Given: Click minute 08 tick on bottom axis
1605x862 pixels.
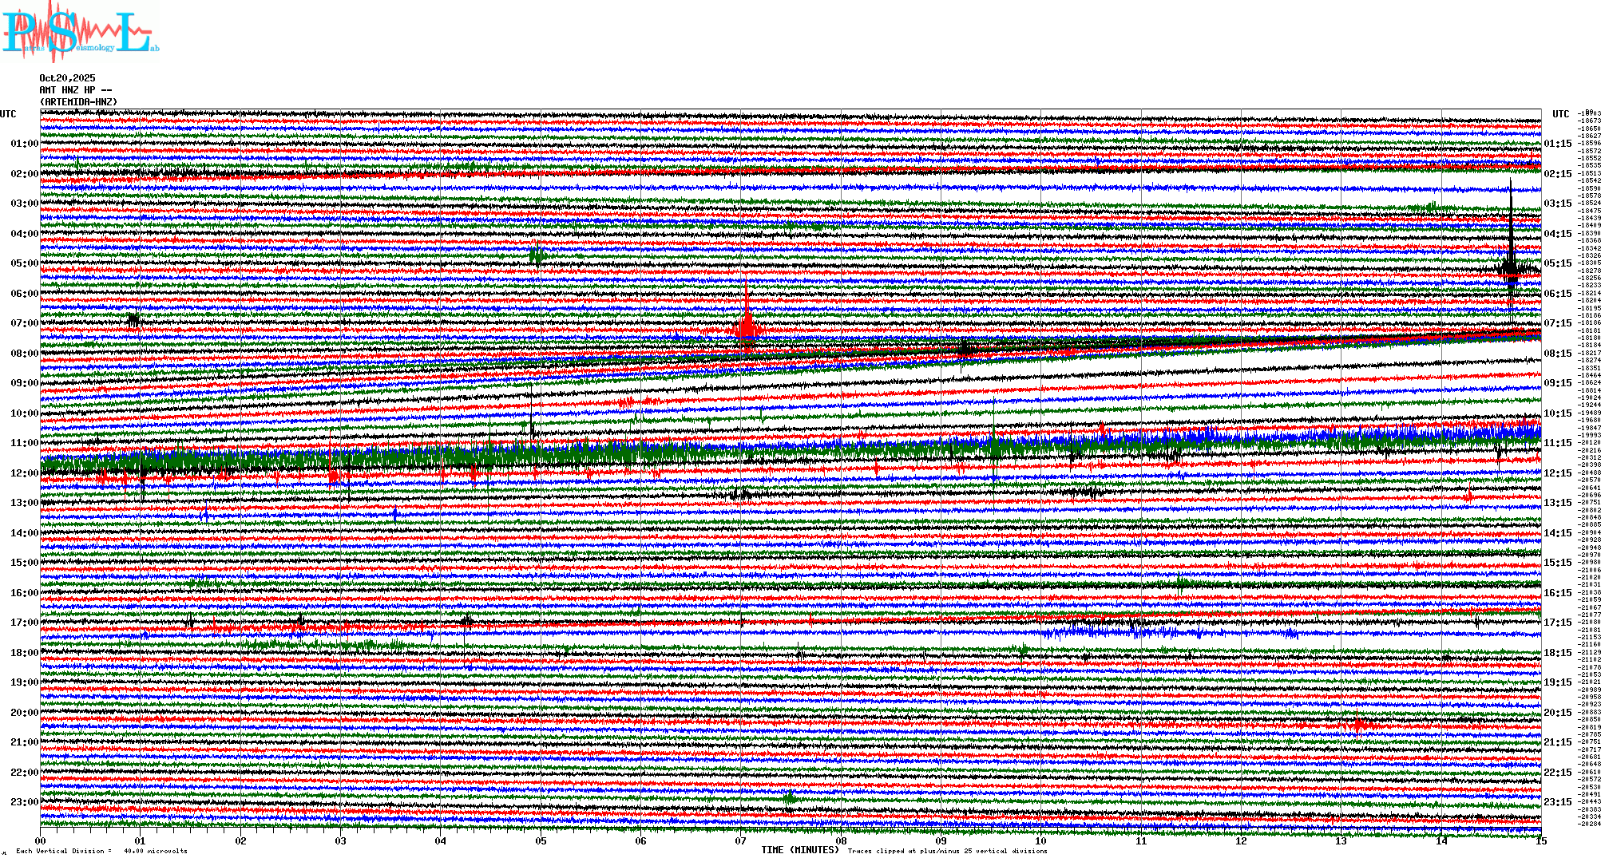Looking at the screenshot, I should 841,840.
